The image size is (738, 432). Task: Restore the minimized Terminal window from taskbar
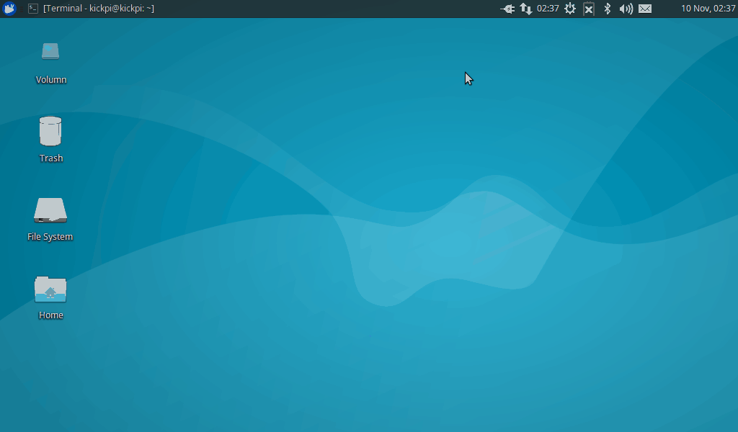click(98, 9)
